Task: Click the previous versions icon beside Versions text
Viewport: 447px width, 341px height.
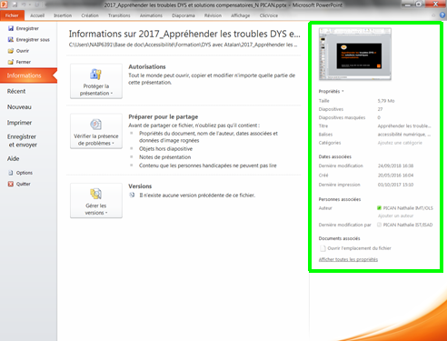Action: (x=132, y=196)
